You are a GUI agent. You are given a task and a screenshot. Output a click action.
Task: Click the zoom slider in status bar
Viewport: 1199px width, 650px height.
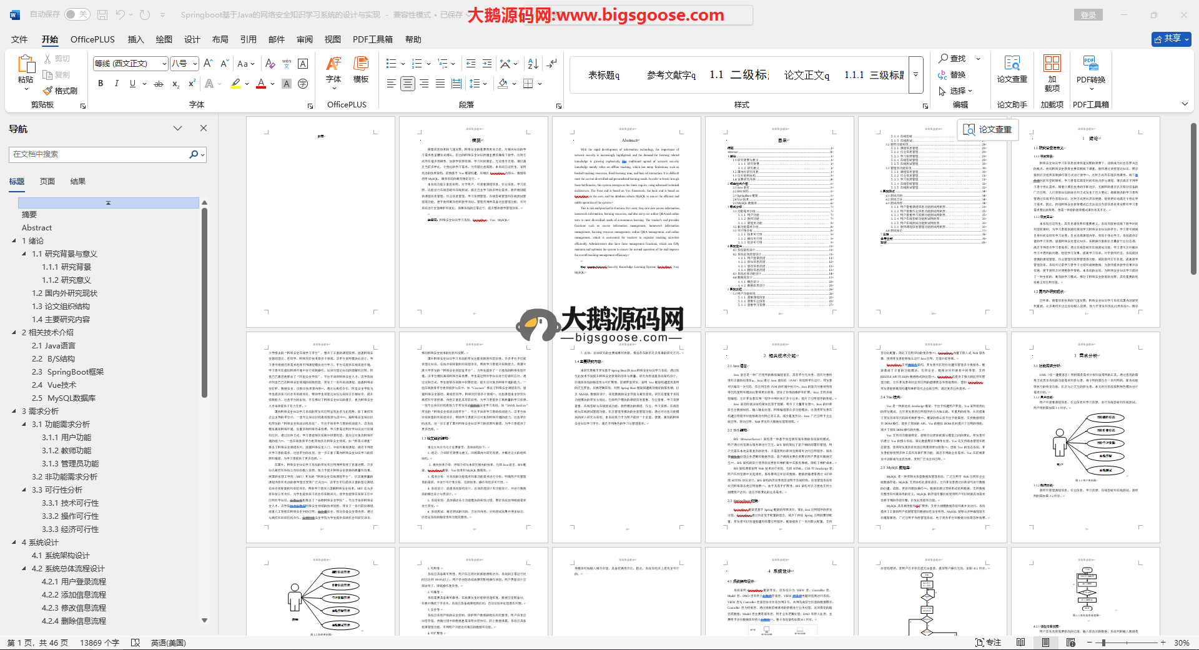[x=1104, y=643]
